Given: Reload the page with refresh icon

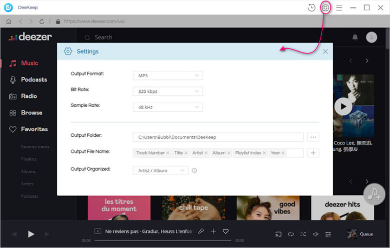Looking at the screenshot, I should click(42, 22).
